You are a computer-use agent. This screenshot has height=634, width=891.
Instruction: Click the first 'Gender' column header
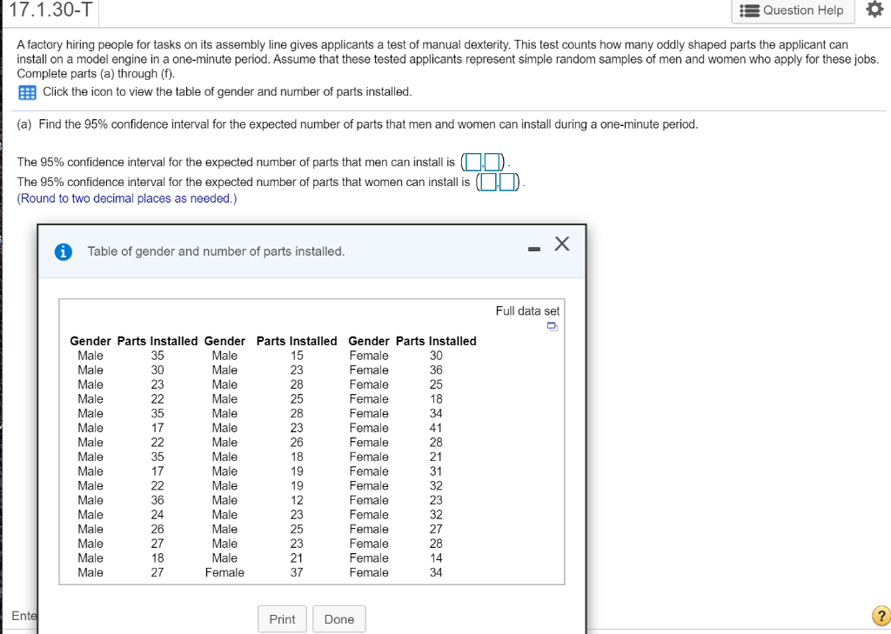tap(90, 341)
